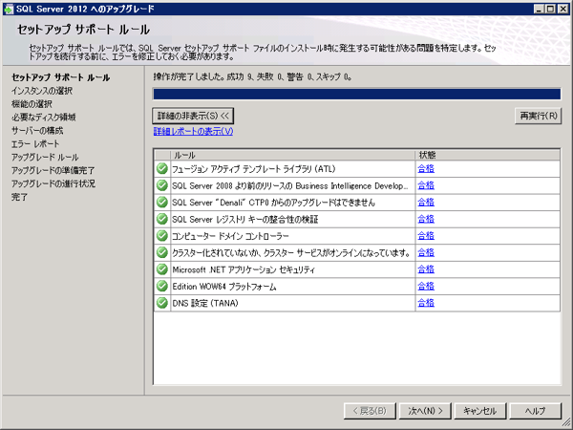Select 完了 step in sidebar
Screen dimensions: 573x430
[x=20, y=197]
